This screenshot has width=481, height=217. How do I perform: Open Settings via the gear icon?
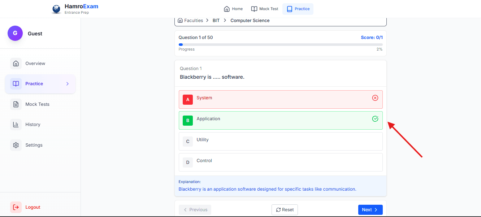(x=16, y=145)
